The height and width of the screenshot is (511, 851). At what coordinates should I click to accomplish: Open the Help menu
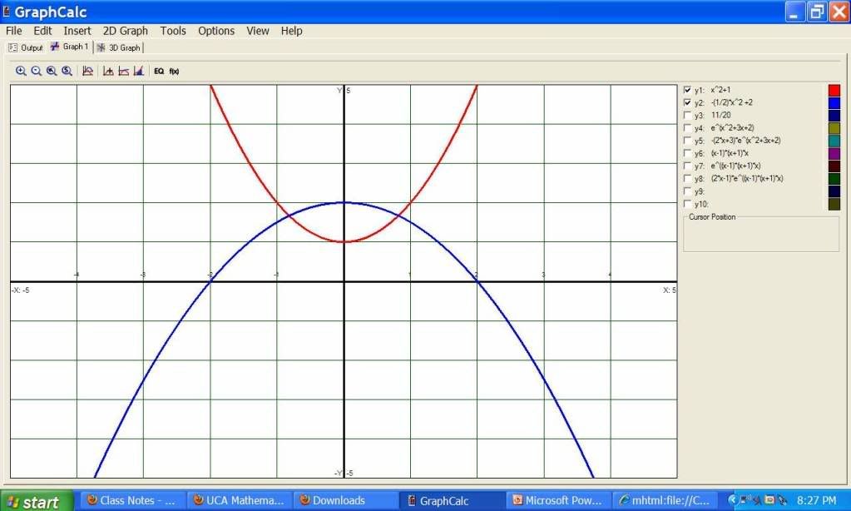(x=291, y=31)
